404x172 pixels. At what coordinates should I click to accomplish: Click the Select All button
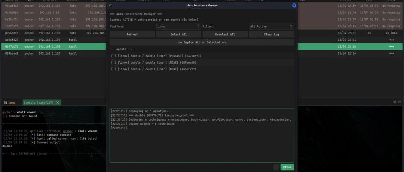tap(178, 34)
